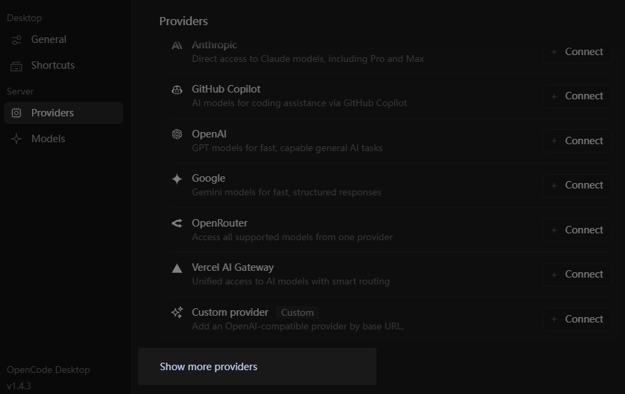Click the Custom provider sparkles icon
The width and height of the screenshot is (625, 394).
176,312
